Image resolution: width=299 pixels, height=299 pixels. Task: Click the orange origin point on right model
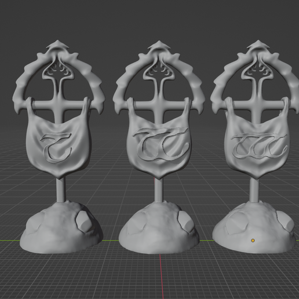point(253,240)
